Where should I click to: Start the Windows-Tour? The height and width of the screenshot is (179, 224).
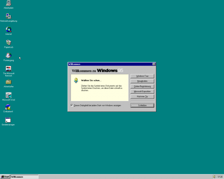click(142, 76)
